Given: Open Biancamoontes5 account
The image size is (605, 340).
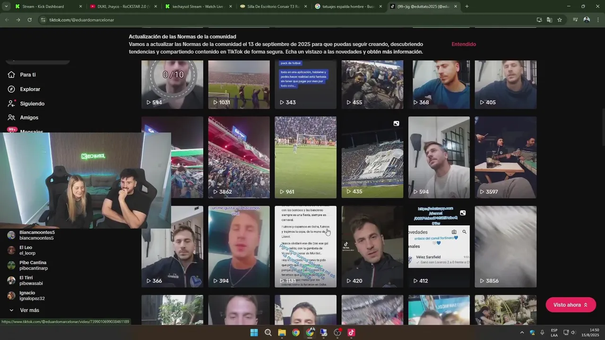Looking at the screenshot, I should 37,235.
